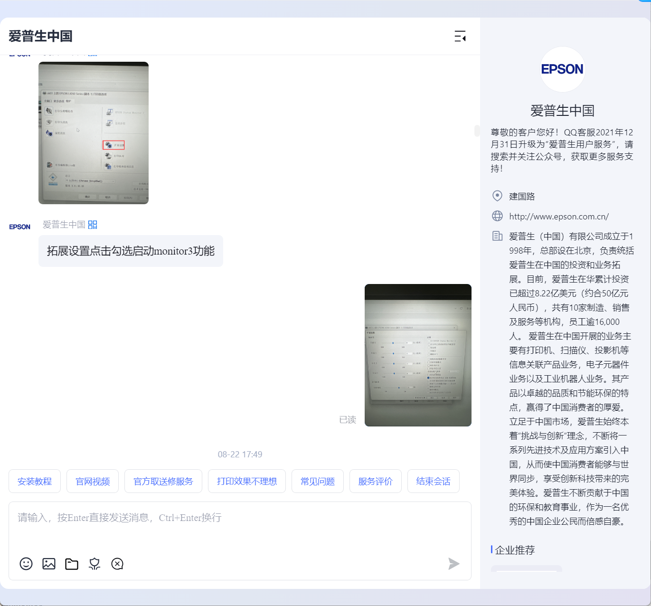Viewport: 651px width, 606px height.
Task: Click the EPSON avatar next to the message
Action: tap(20, 227)
